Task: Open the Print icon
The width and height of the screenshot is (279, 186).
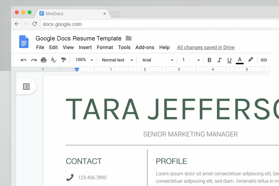Action: click(44, 60)
